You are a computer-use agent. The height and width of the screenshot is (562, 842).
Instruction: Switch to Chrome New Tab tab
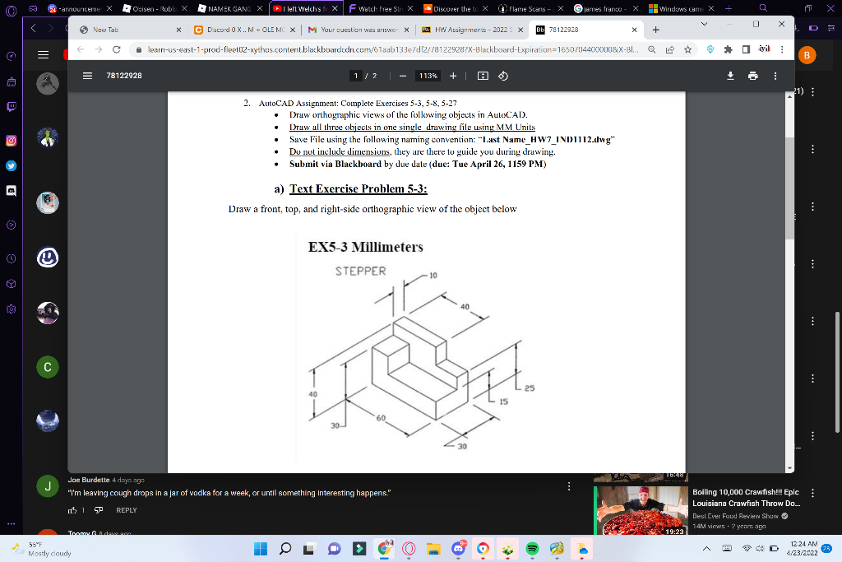click(131, 30)
